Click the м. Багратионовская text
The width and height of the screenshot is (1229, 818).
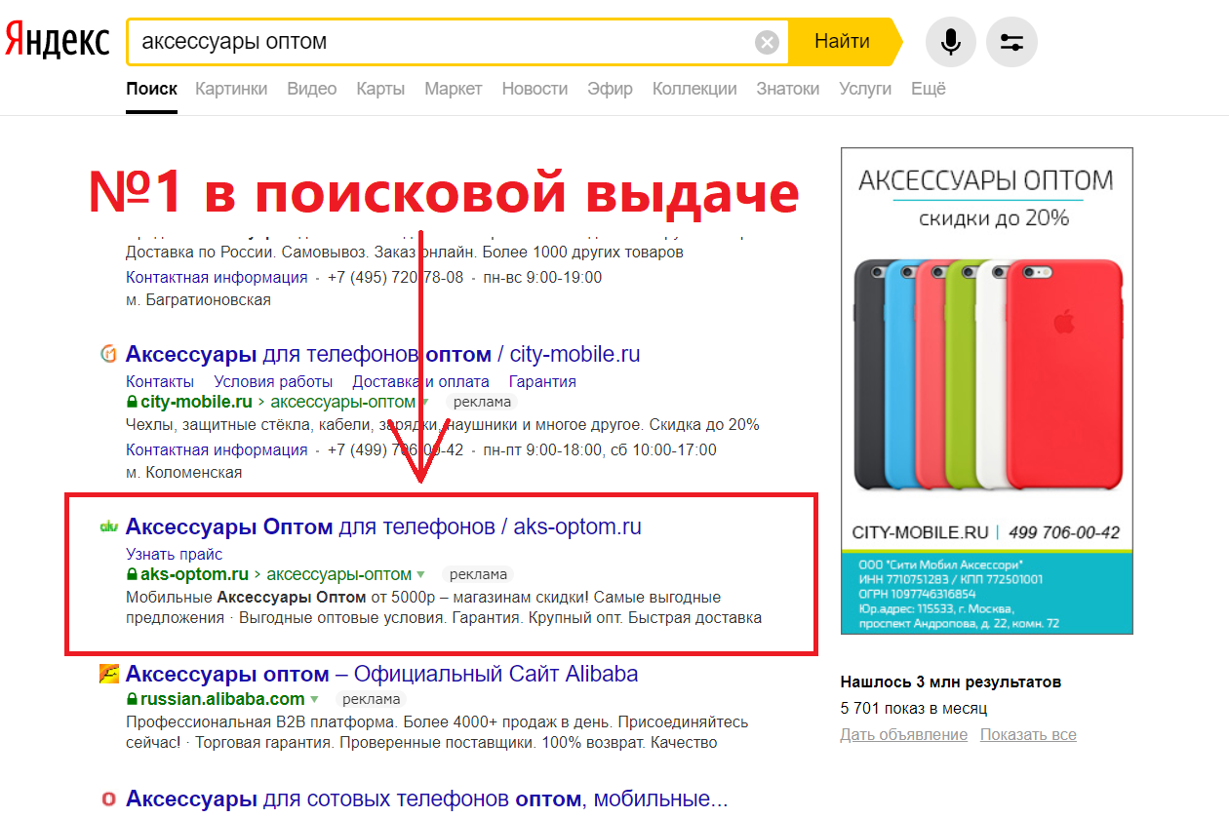198,300
